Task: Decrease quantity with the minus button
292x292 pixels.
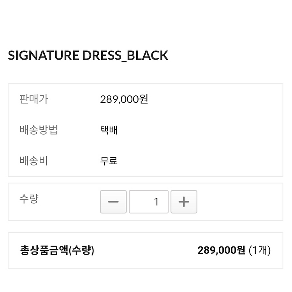Action: pos(113,202)
